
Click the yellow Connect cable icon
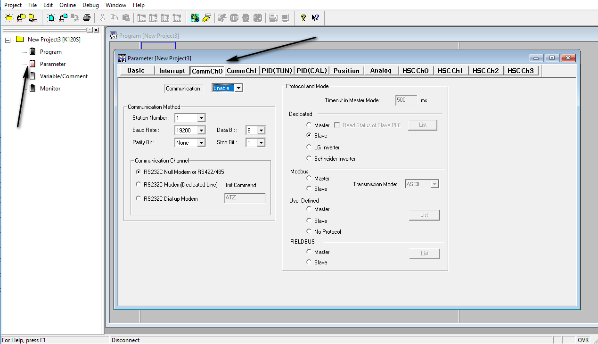(207, 18)
